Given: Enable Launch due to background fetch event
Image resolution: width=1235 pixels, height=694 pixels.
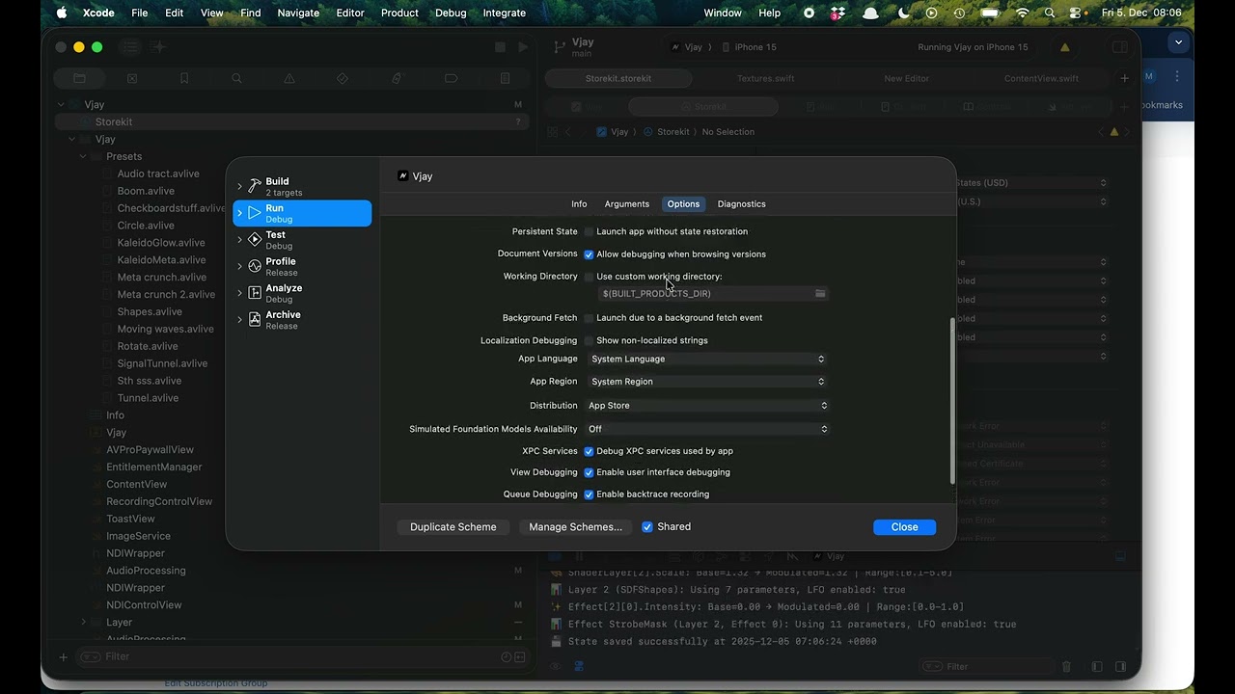Looking at the screenshot, I should 589,318.
